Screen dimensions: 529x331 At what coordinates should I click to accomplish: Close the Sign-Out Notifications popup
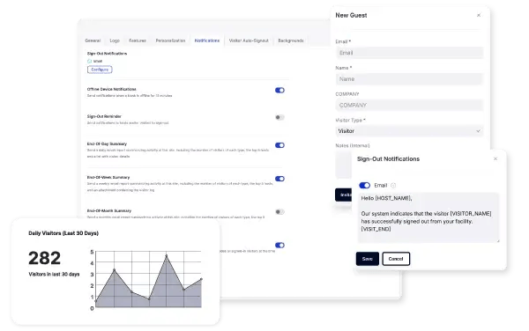point(495,158)
